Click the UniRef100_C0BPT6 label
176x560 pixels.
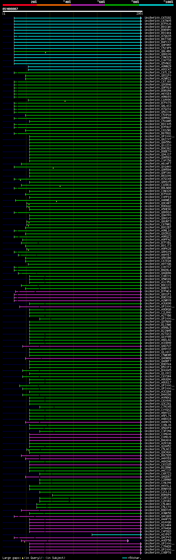coord(158,553)
